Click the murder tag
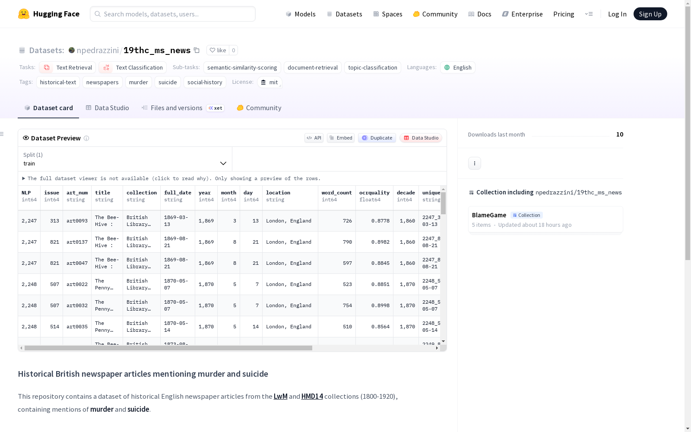 point(139,82)
